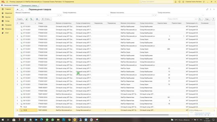The image size is (217, 122).
Task: Open the Еще menu button
Action: point(207,19)
